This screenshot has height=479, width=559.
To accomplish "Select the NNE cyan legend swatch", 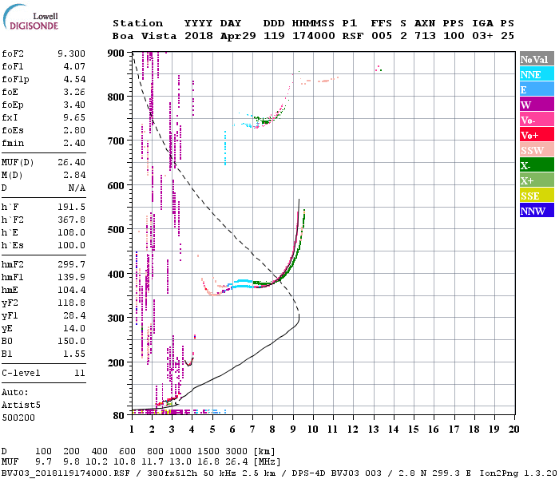I will tap(537, 74).
